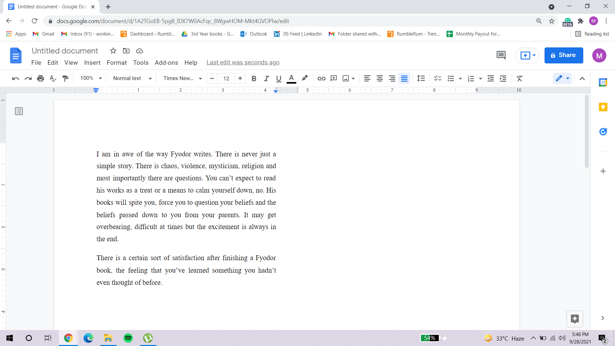Open Google Keep side panel
The height and width of the screenshot is (346, 615).
[603, 107]
